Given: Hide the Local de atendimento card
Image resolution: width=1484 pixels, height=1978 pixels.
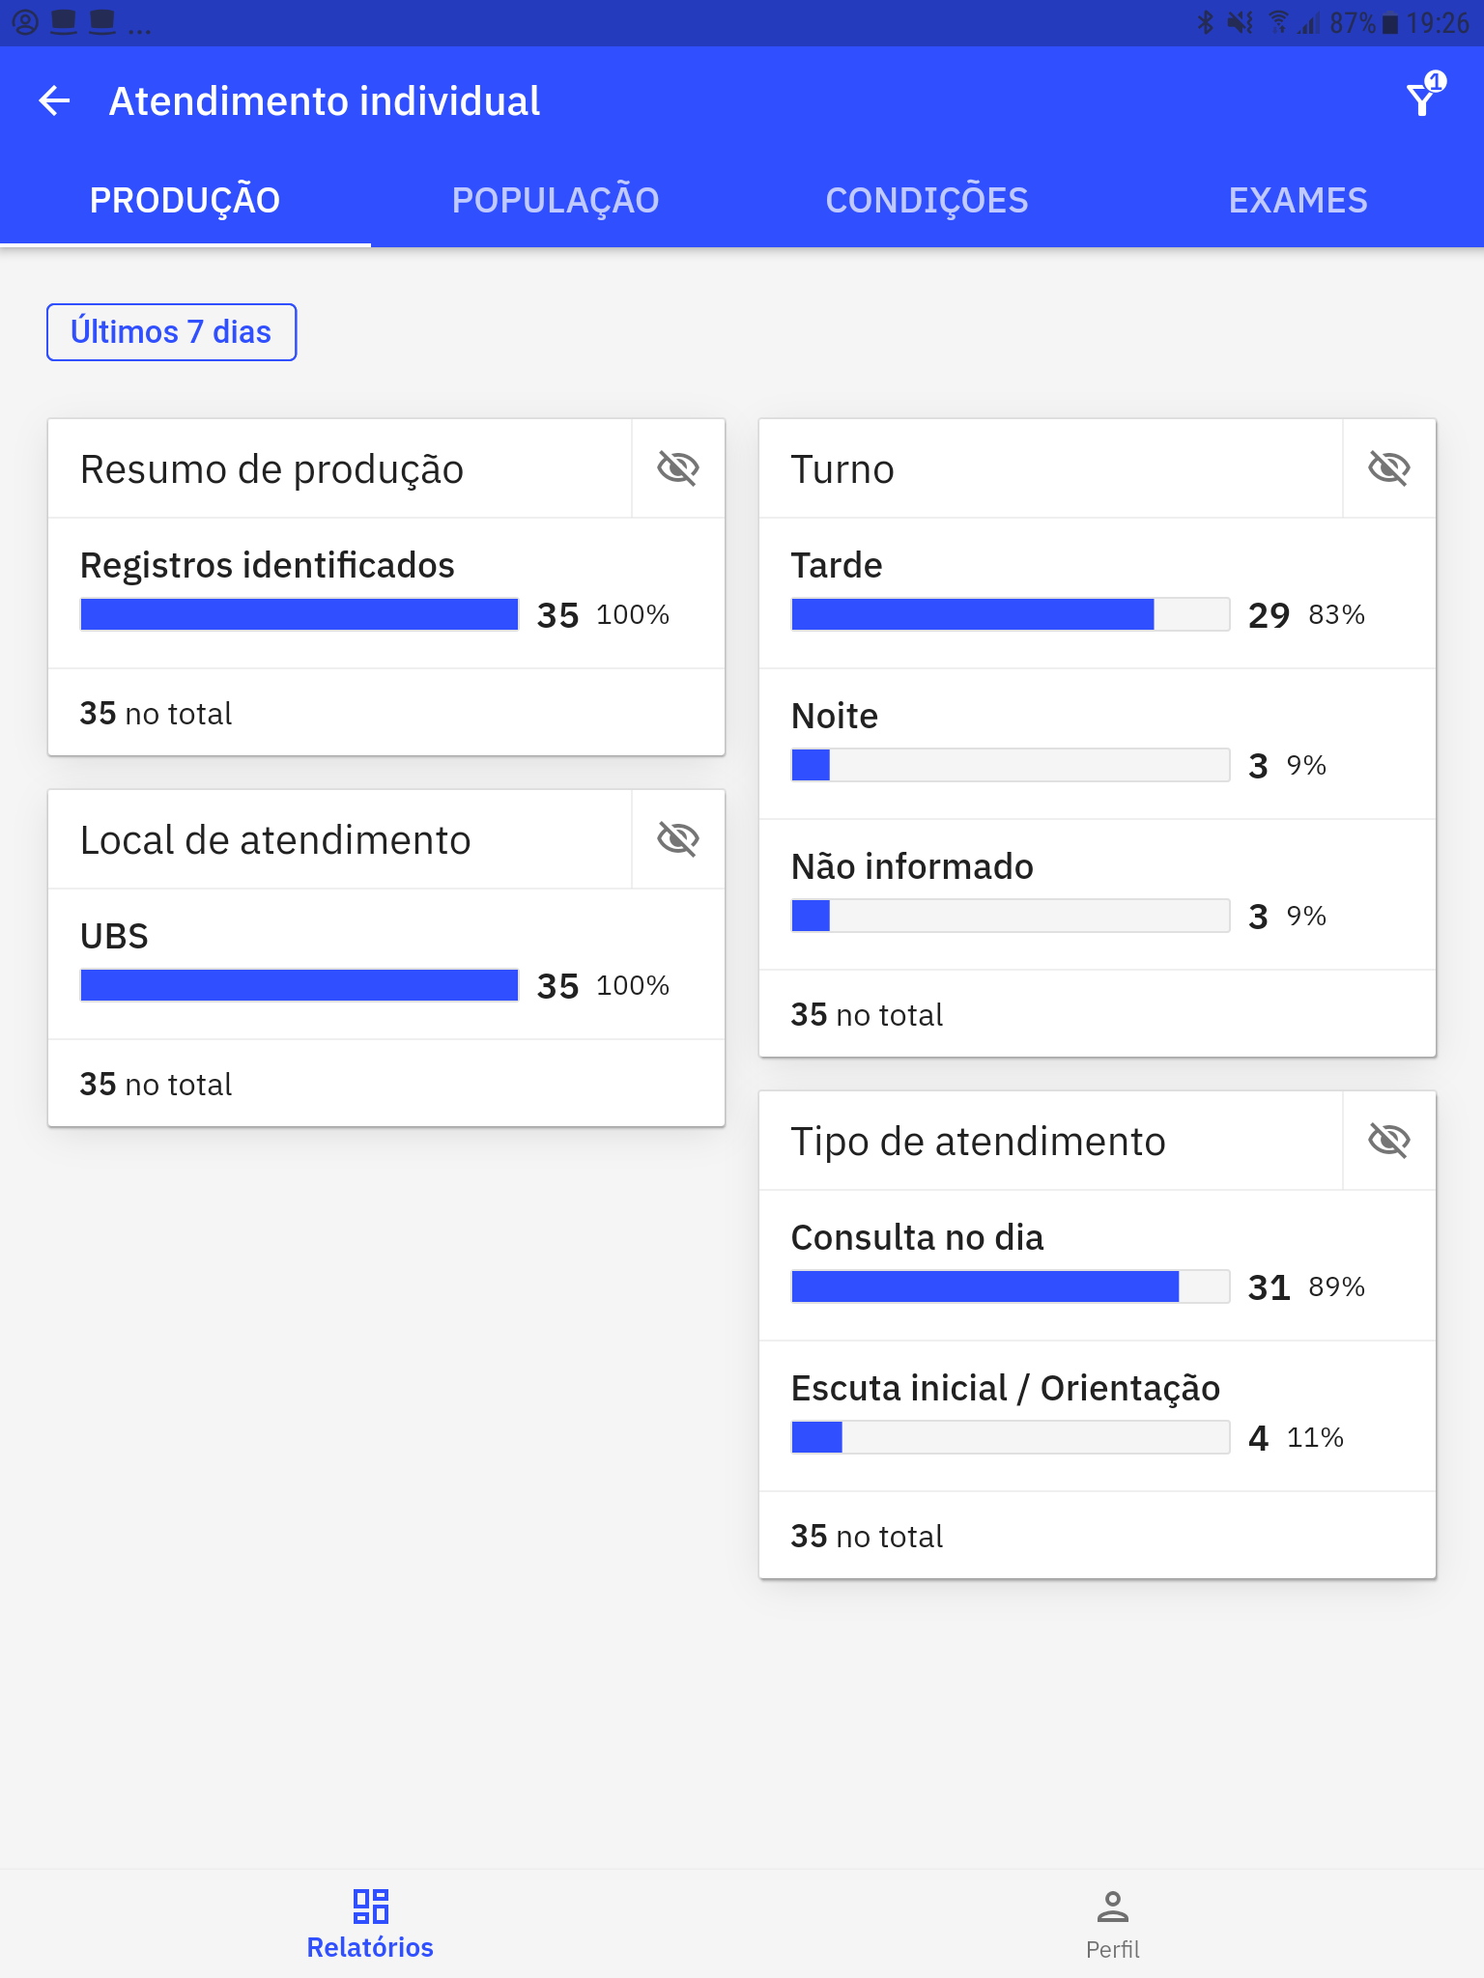Looking at the screenshot, I should 678,839.
